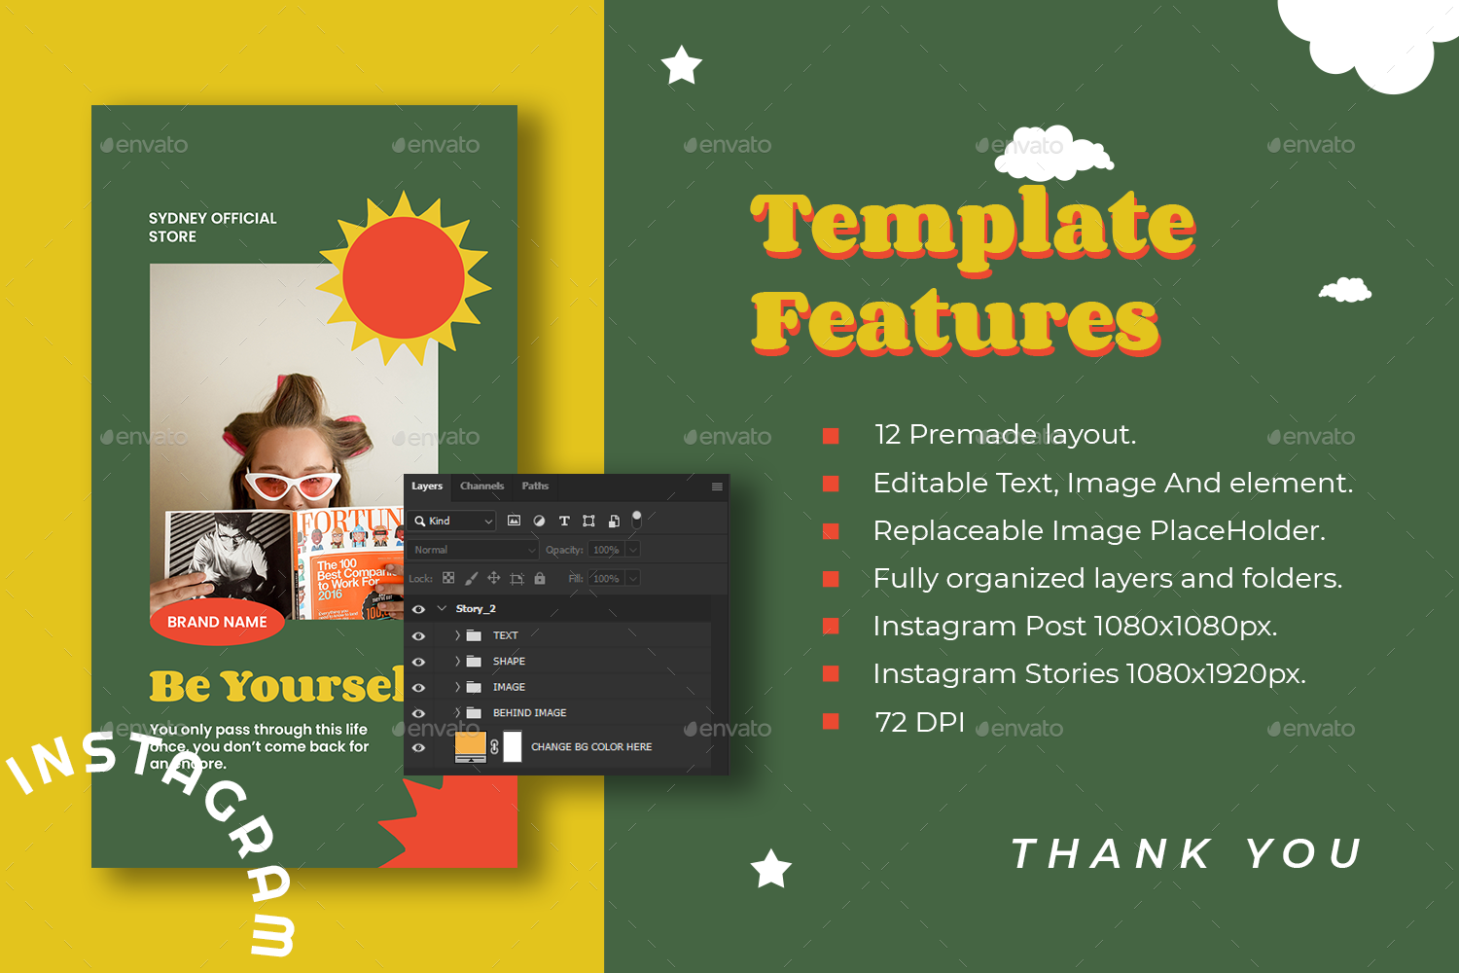Viewport: 1459px width, 973px height.
Task: Open the Kind filter dropdown
Action: click(453, 522)
